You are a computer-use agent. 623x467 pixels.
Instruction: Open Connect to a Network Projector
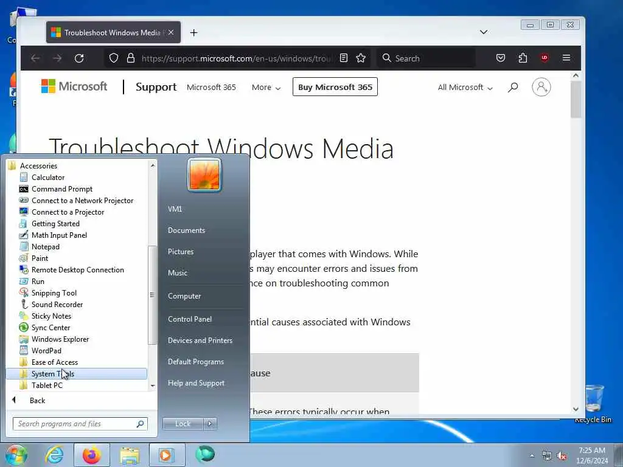click(x=82, y=201)
